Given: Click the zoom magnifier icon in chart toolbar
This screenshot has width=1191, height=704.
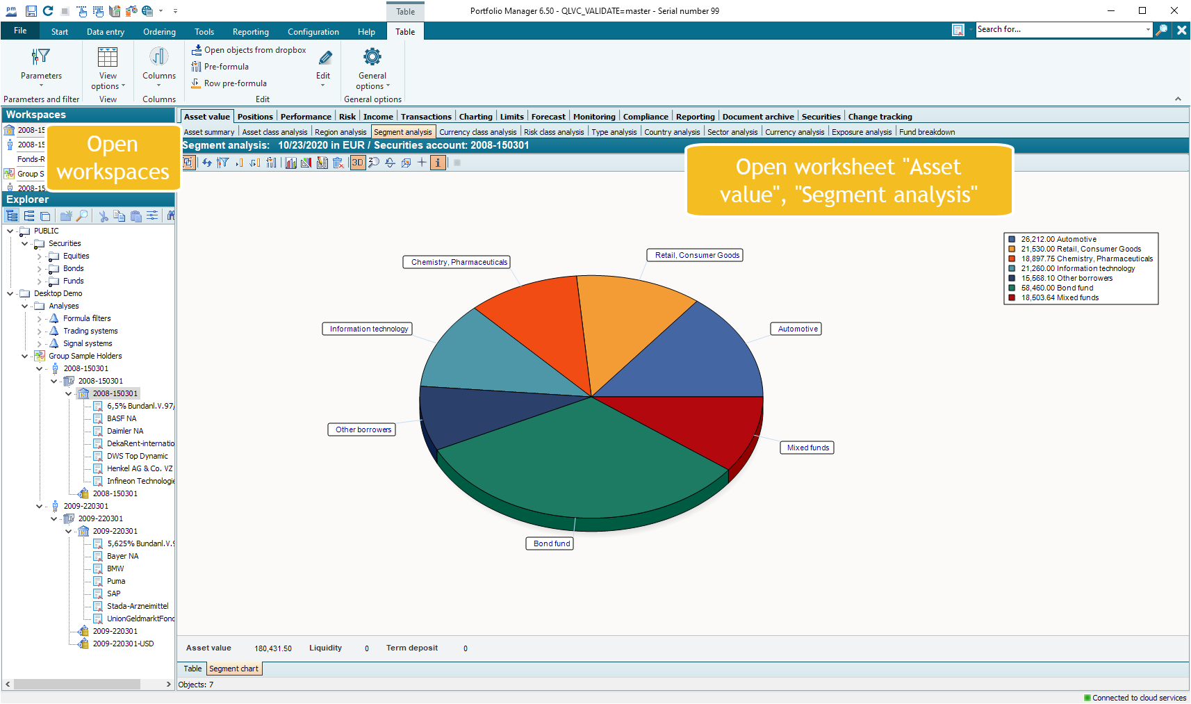Looking at the screenshot, I should pyautogui.click(x=374, y=163).
